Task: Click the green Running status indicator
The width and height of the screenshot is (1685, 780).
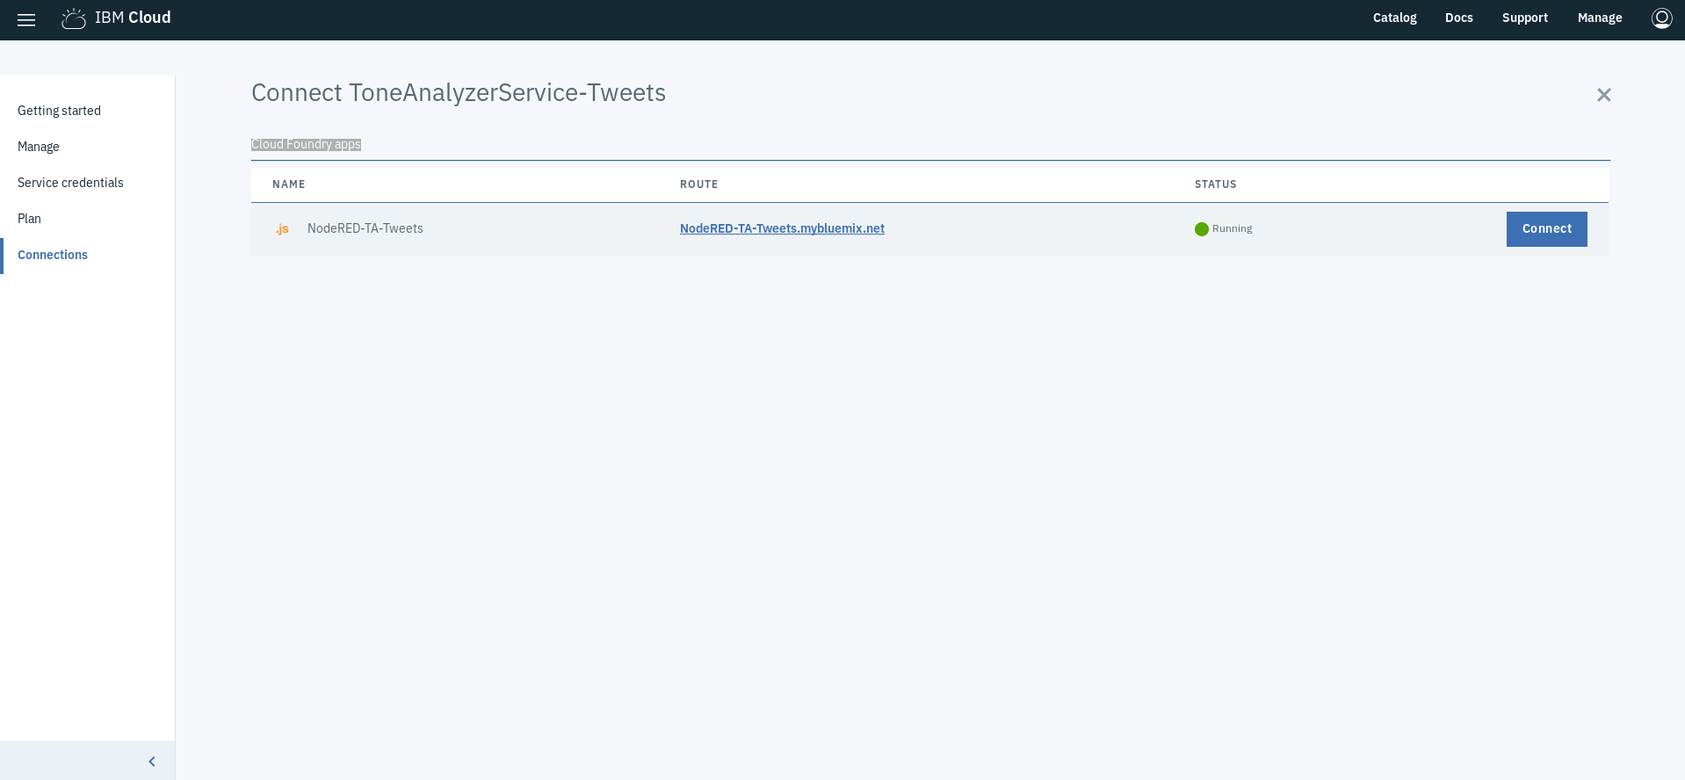Action: tap(1201, 229)
